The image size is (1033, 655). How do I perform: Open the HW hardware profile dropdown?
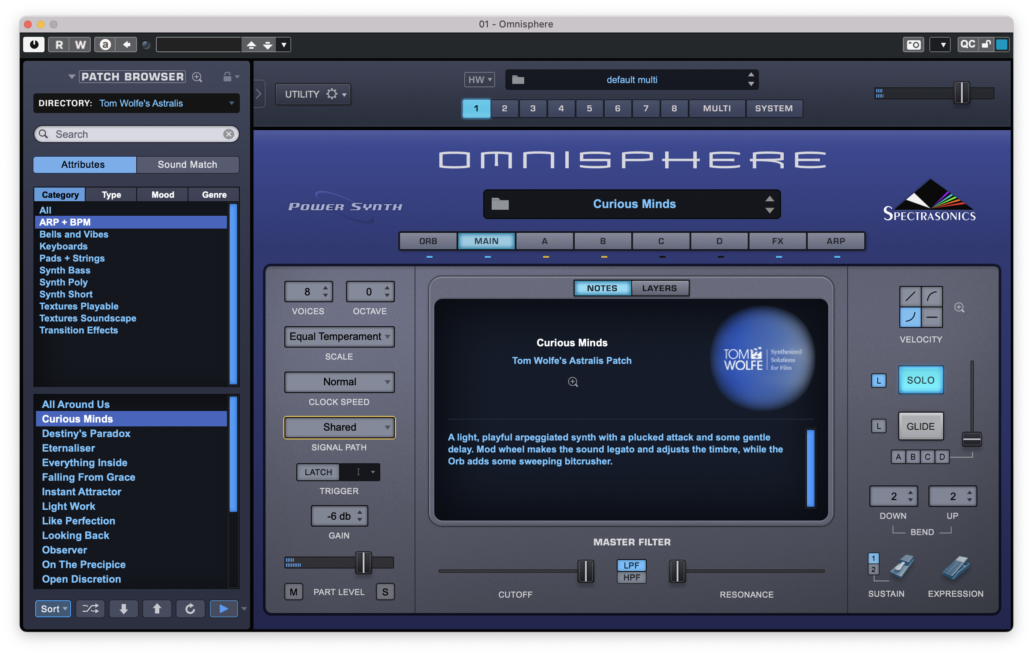coord(479,80)
